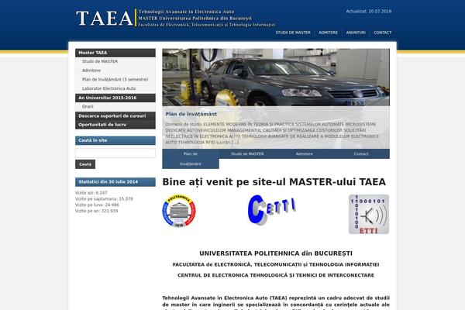Click the car slideshow image

pos(276,77)
